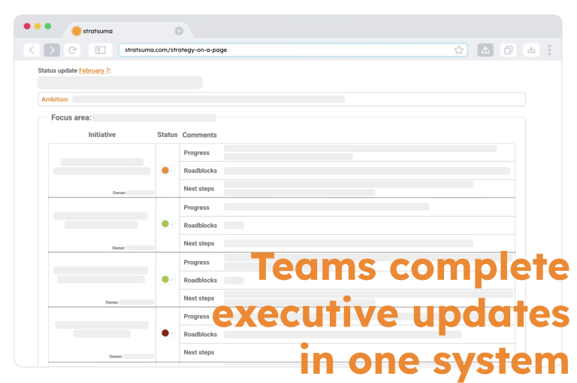Open dark red status dropdown in fourth initiative
Viewport: 577px width, 383px height.
pyautogui.click(x=168, y=333)
